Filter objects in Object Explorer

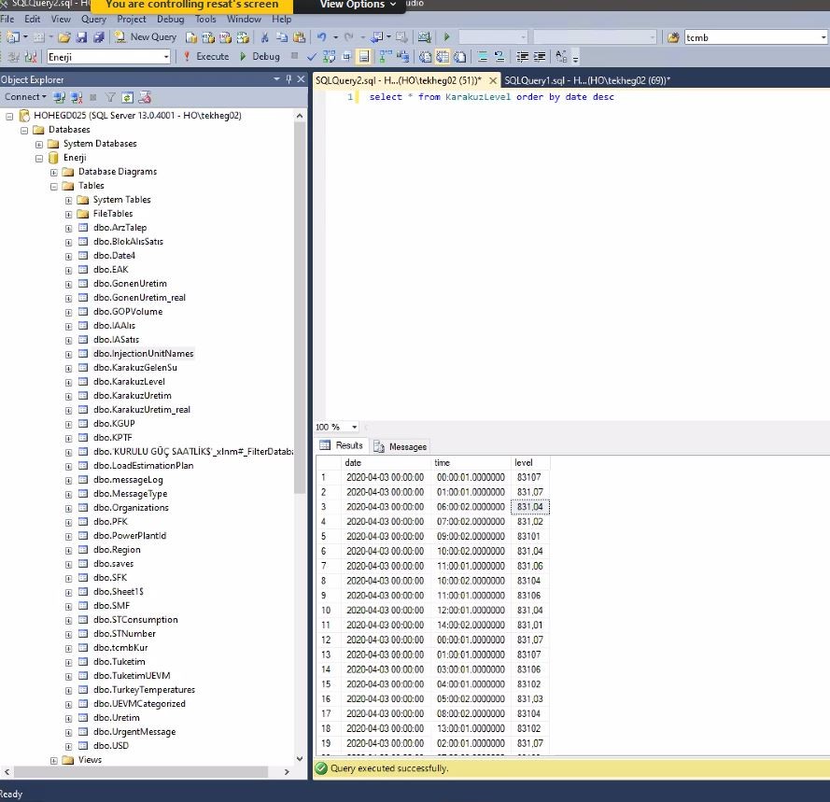[x=110, y=96]
